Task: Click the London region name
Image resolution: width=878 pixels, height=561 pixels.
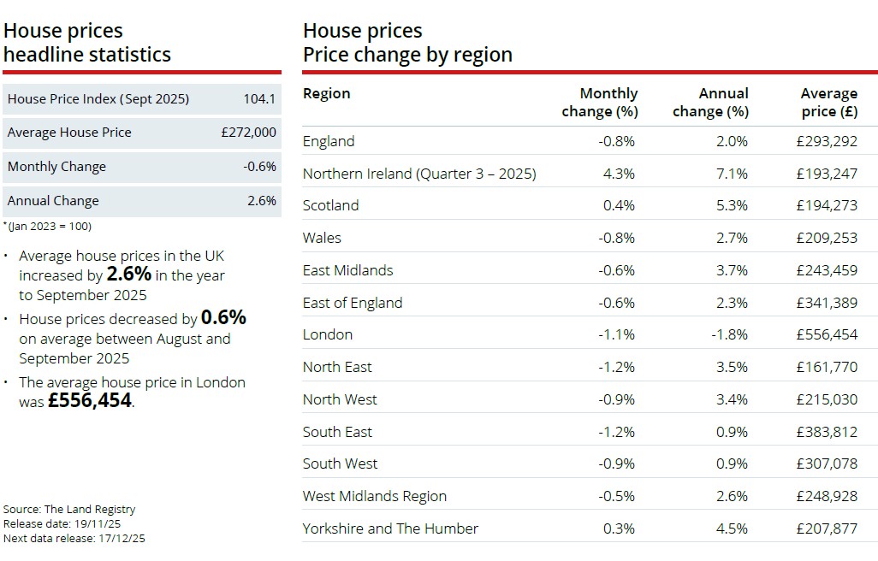Action: click(328, 334)
